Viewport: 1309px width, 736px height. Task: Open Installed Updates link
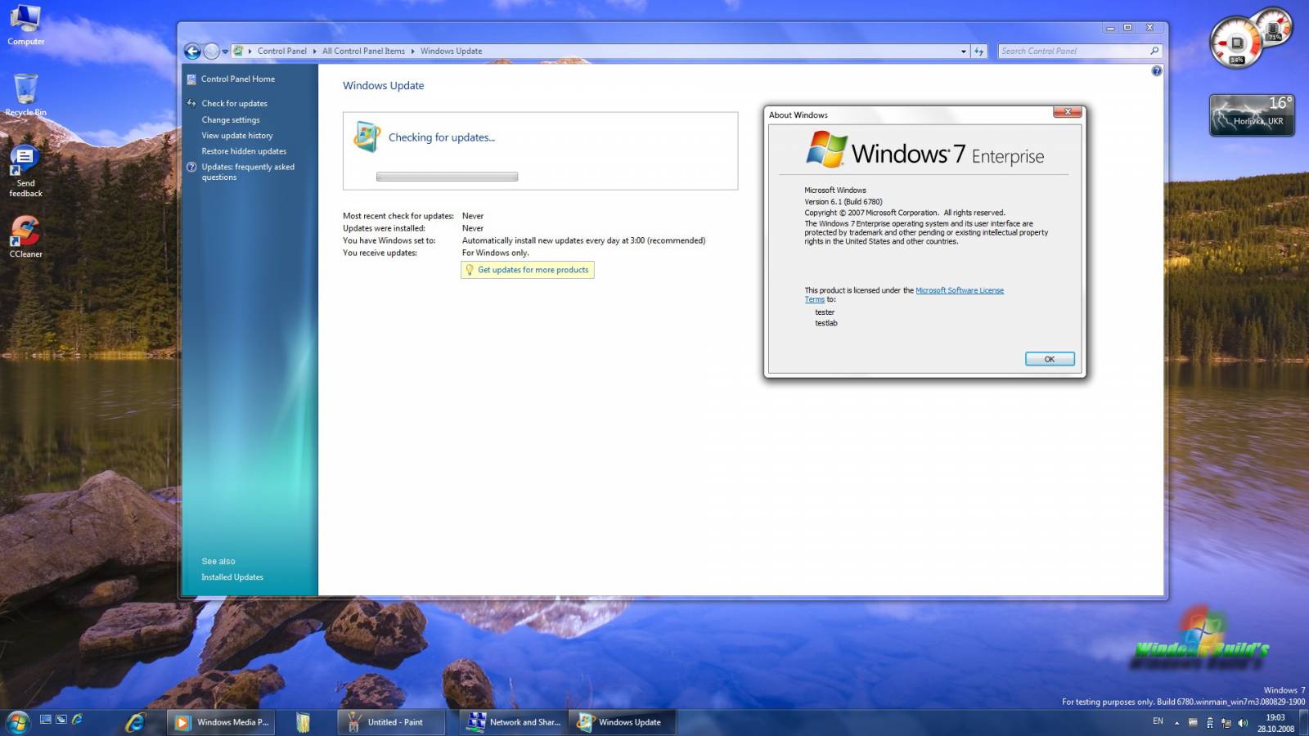click(232, 577)
